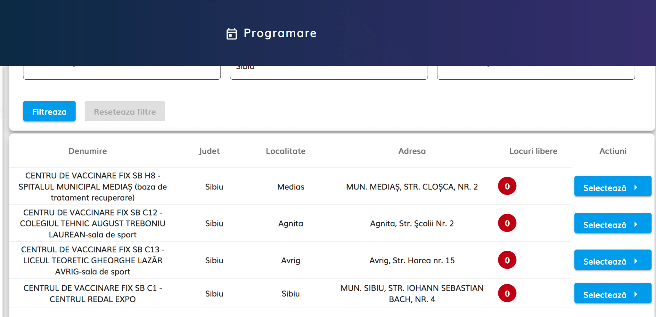
Task: Click address MUN. MEDIAȘ, STR. CLOȘCA, NR. 2
Action: coord(412,187)
